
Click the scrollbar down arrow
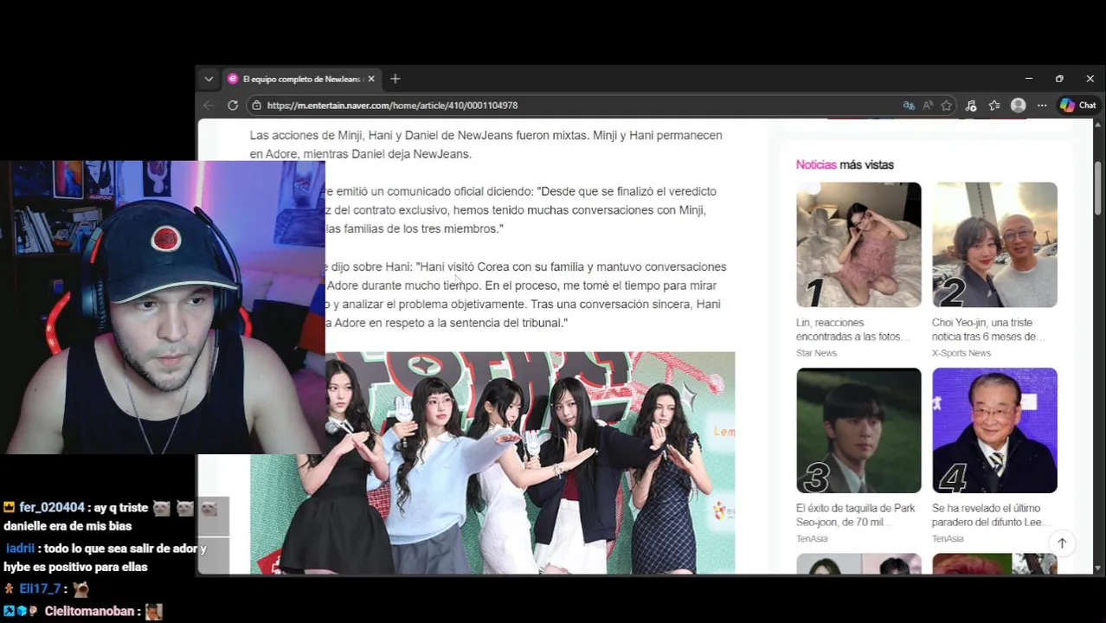click(1098, 568)
